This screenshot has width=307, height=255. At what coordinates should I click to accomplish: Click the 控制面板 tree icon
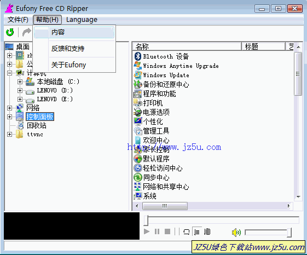[x=20, y=117]
